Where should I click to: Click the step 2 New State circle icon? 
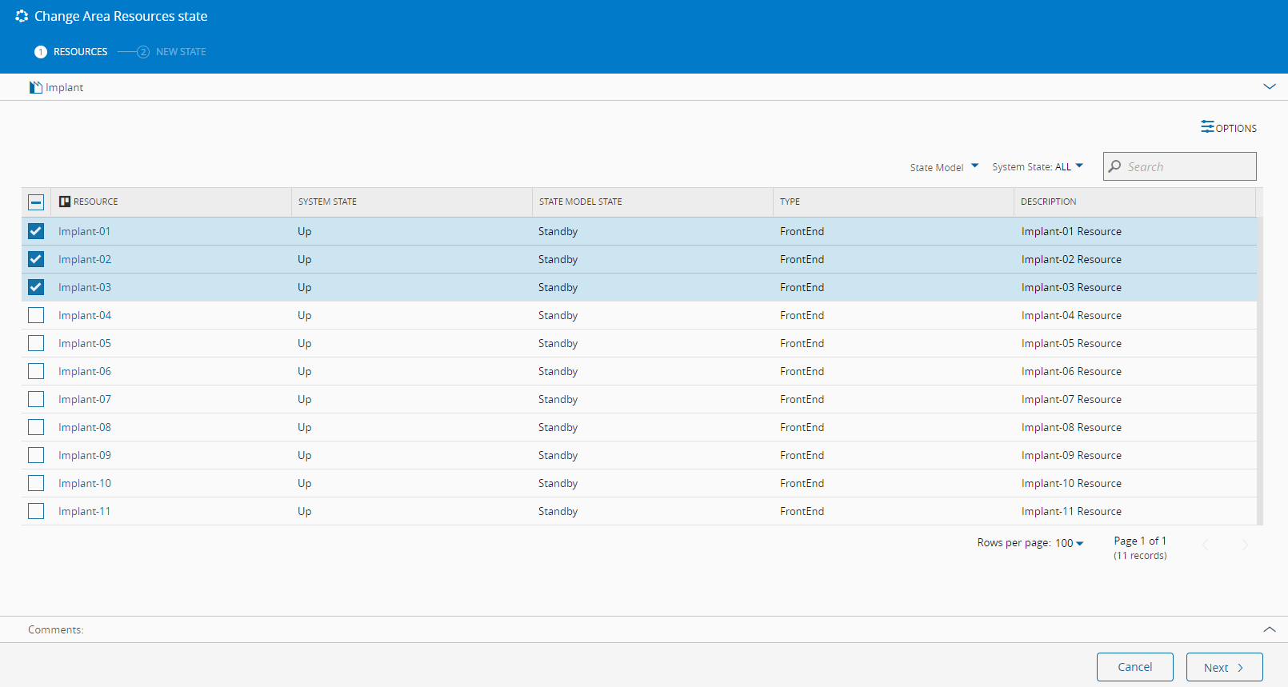(143, 52)
